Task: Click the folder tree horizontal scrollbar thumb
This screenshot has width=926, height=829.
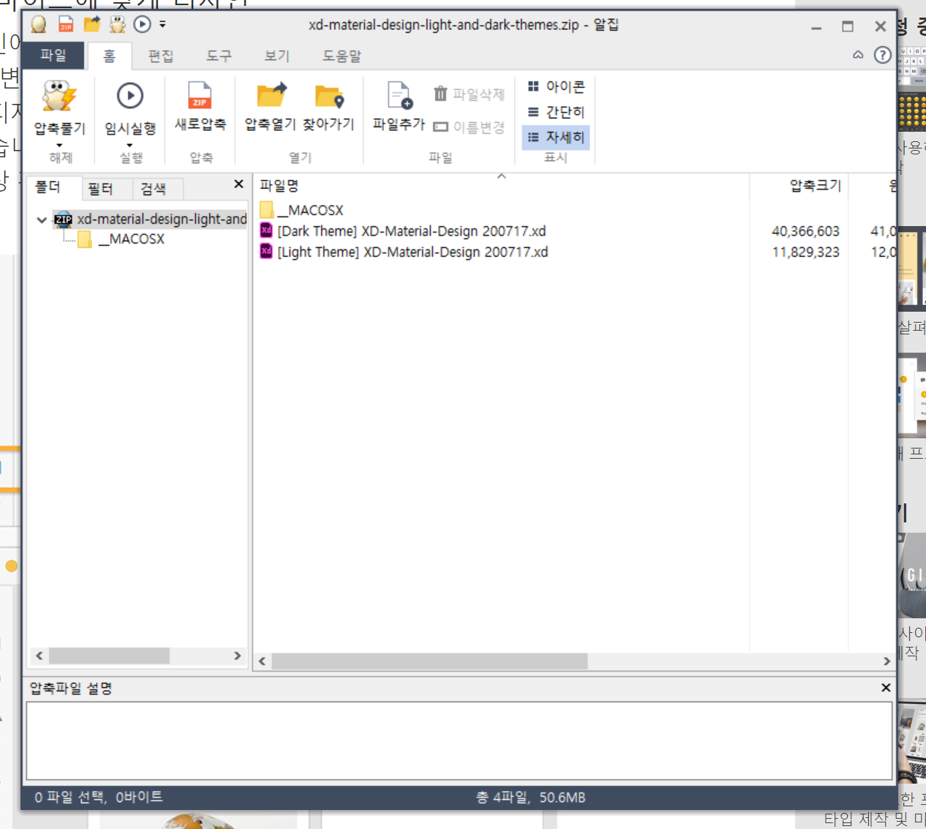Action: [109, 656]
